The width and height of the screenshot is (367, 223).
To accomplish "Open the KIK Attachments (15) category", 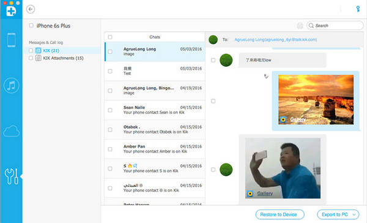I will click(x=63, y=58).
